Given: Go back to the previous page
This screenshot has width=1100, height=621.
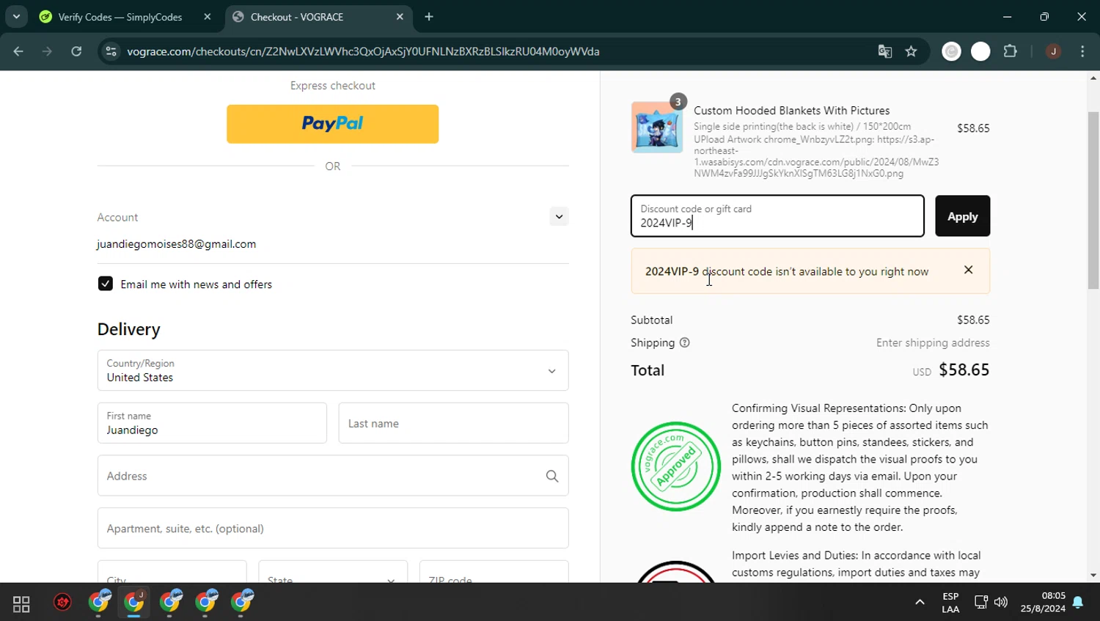Looking at the screenshot, I should coord(18,51).
